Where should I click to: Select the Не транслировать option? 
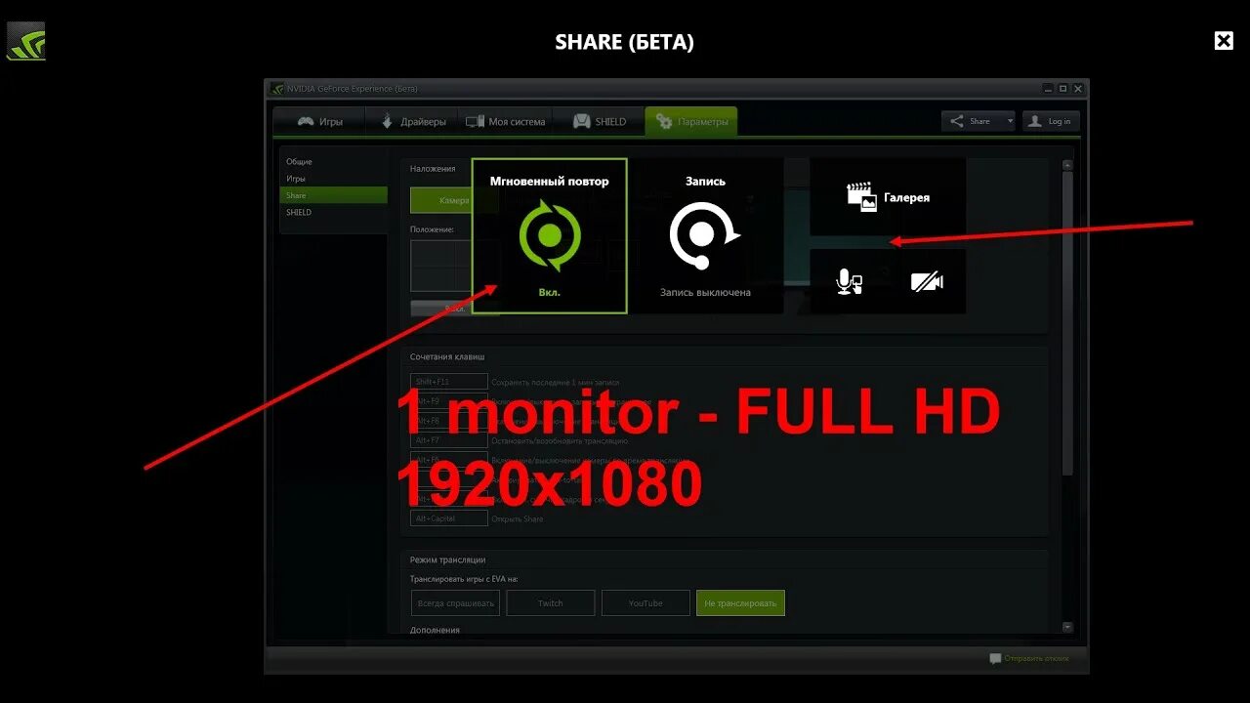(x=740, y=603)
